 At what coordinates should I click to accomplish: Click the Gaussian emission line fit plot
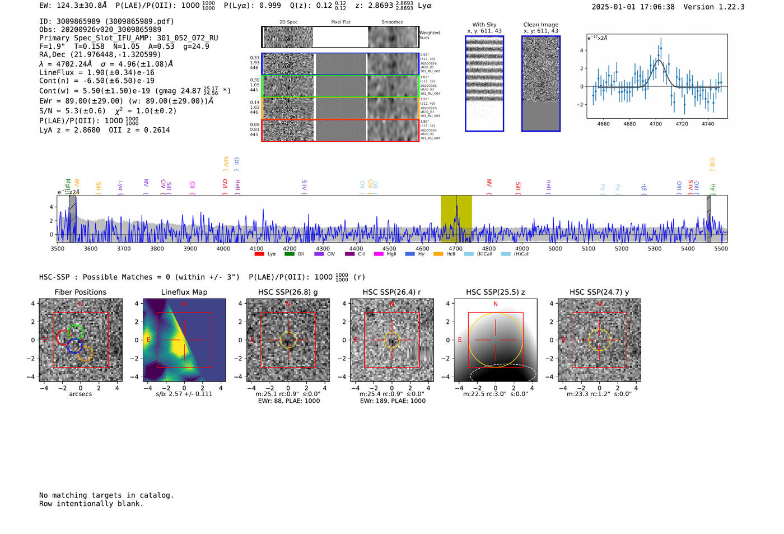point(657,76)
